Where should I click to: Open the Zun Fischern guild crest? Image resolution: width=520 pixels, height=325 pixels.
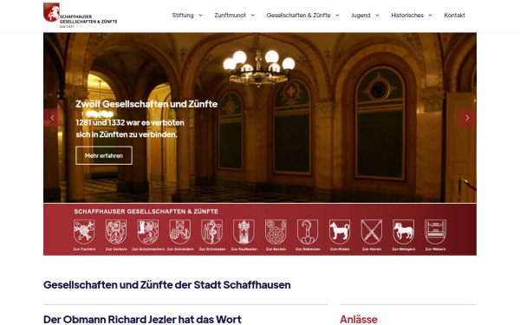tap(84, 231)
